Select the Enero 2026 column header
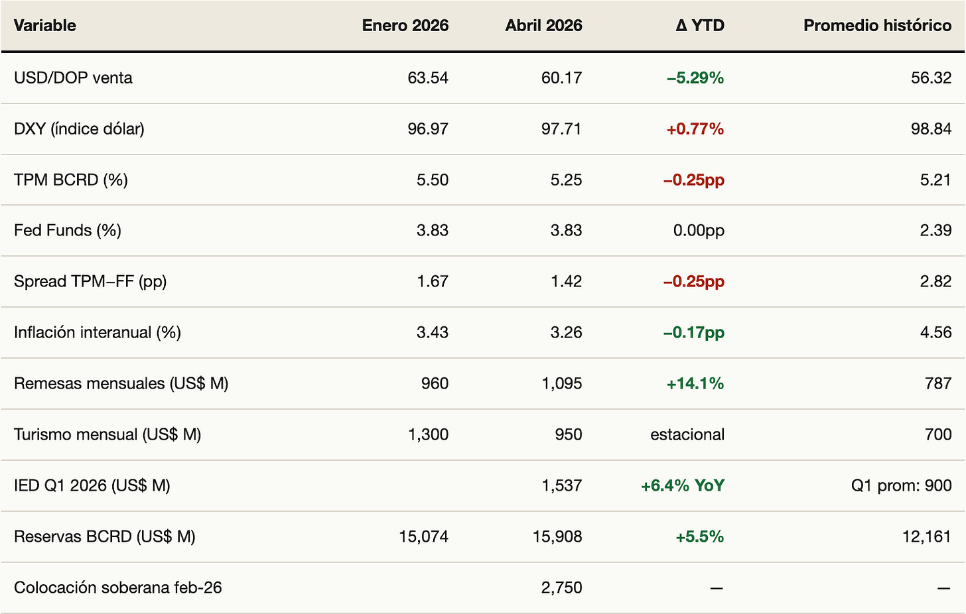 pyautogui.click(x=405, y=26)
